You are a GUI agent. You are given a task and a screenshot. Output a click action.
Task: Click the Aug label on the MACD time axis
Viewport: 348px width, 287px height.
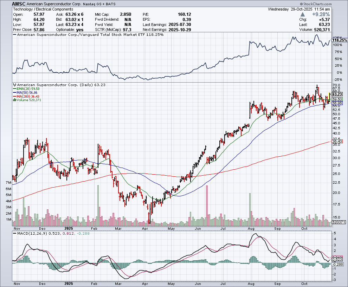[x=251, y=283]
